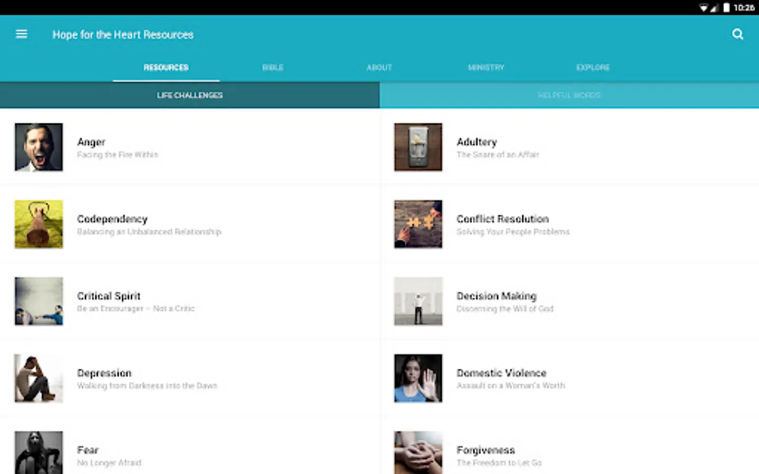The width and height of the screenshot is (759, 474).
Task: Check the Wi-Fi status icon
Action: click(704, 7)
